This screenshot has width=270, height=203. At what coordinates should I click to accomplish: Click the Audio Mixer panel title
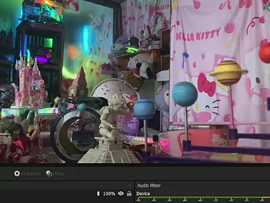click(149, 186)
